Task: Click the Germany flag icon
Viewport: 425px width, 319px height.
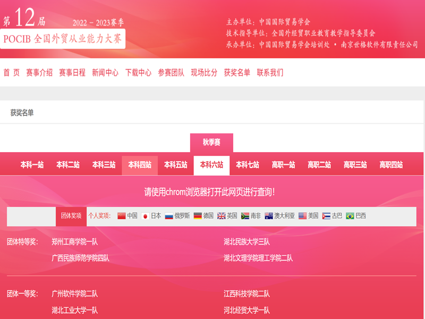Action: (x=198, y=216)
